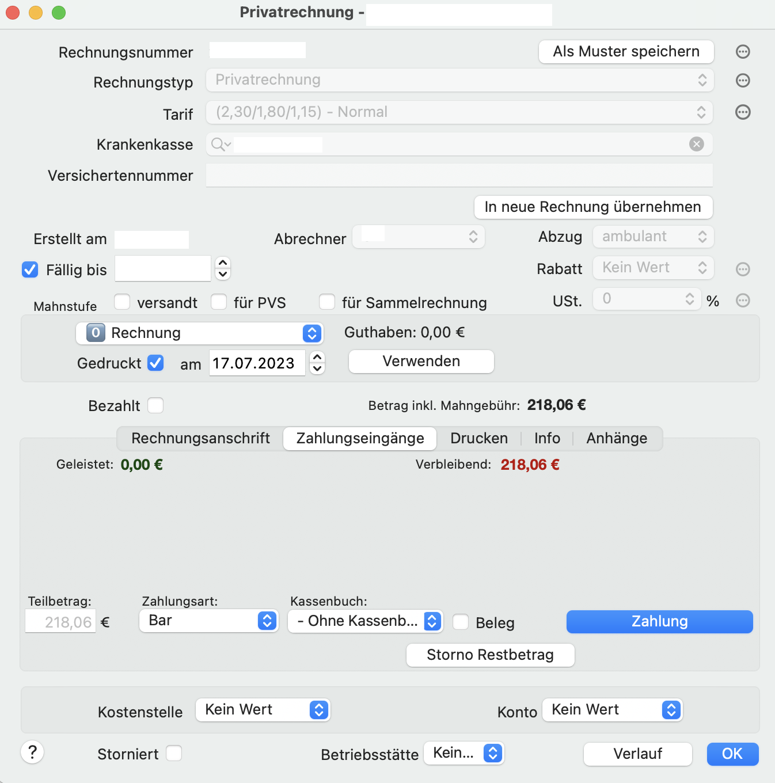The image size is (775, 783).
Task: Click ellipsis icon next to Tarif
Action: click(743, 112)
